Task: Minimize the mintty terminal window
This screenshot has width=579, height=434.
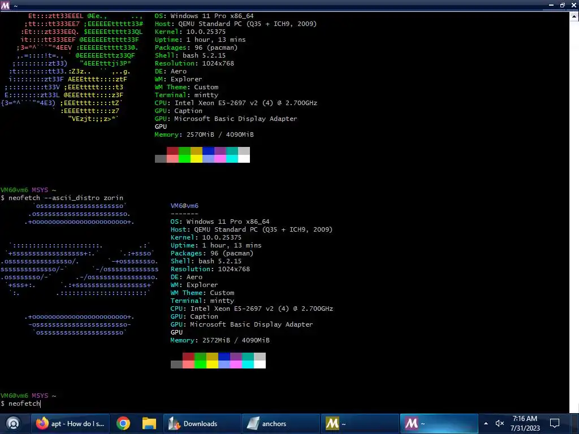Action: tap(551, 5)
